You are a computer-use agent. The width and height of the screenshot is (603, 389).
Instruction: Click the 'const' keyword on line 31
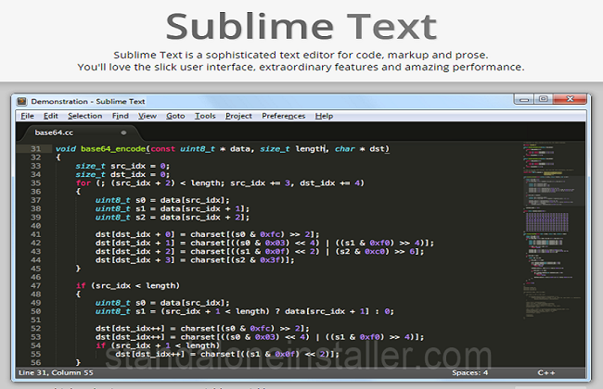tap(162, 149)
